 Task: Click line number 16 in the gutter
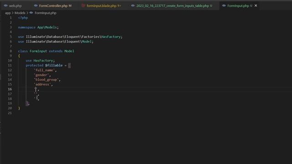tap(10, 89)
